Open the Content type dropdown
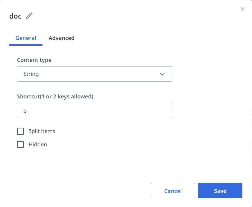 (x=94, y=74)
